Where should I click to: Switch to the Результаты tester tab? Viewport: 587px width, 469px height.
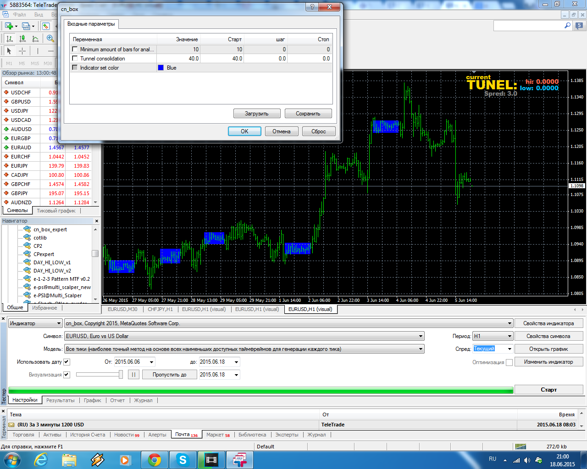(x=61, y=400)
